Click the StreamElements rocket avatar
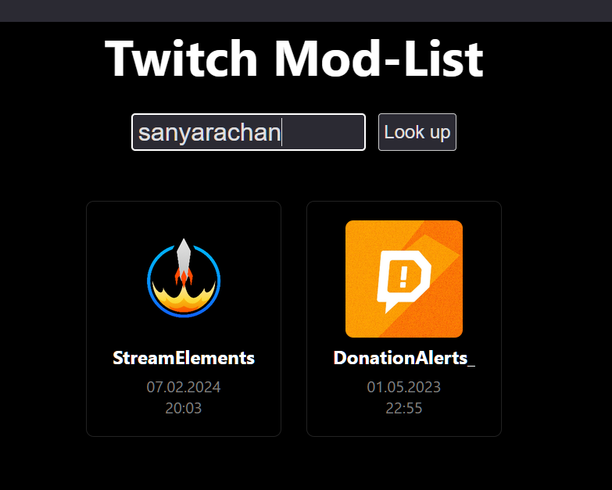 click(184, 278)
